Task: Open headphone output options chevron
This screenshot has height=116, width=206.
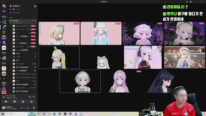Action: point(30,108)
